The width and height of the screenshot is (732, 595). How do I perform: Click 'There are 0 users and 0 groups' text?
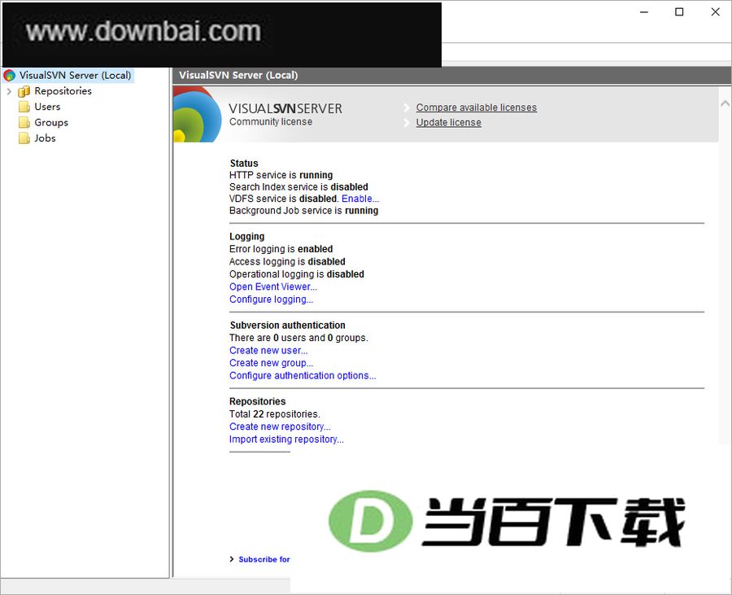point(298,338)
